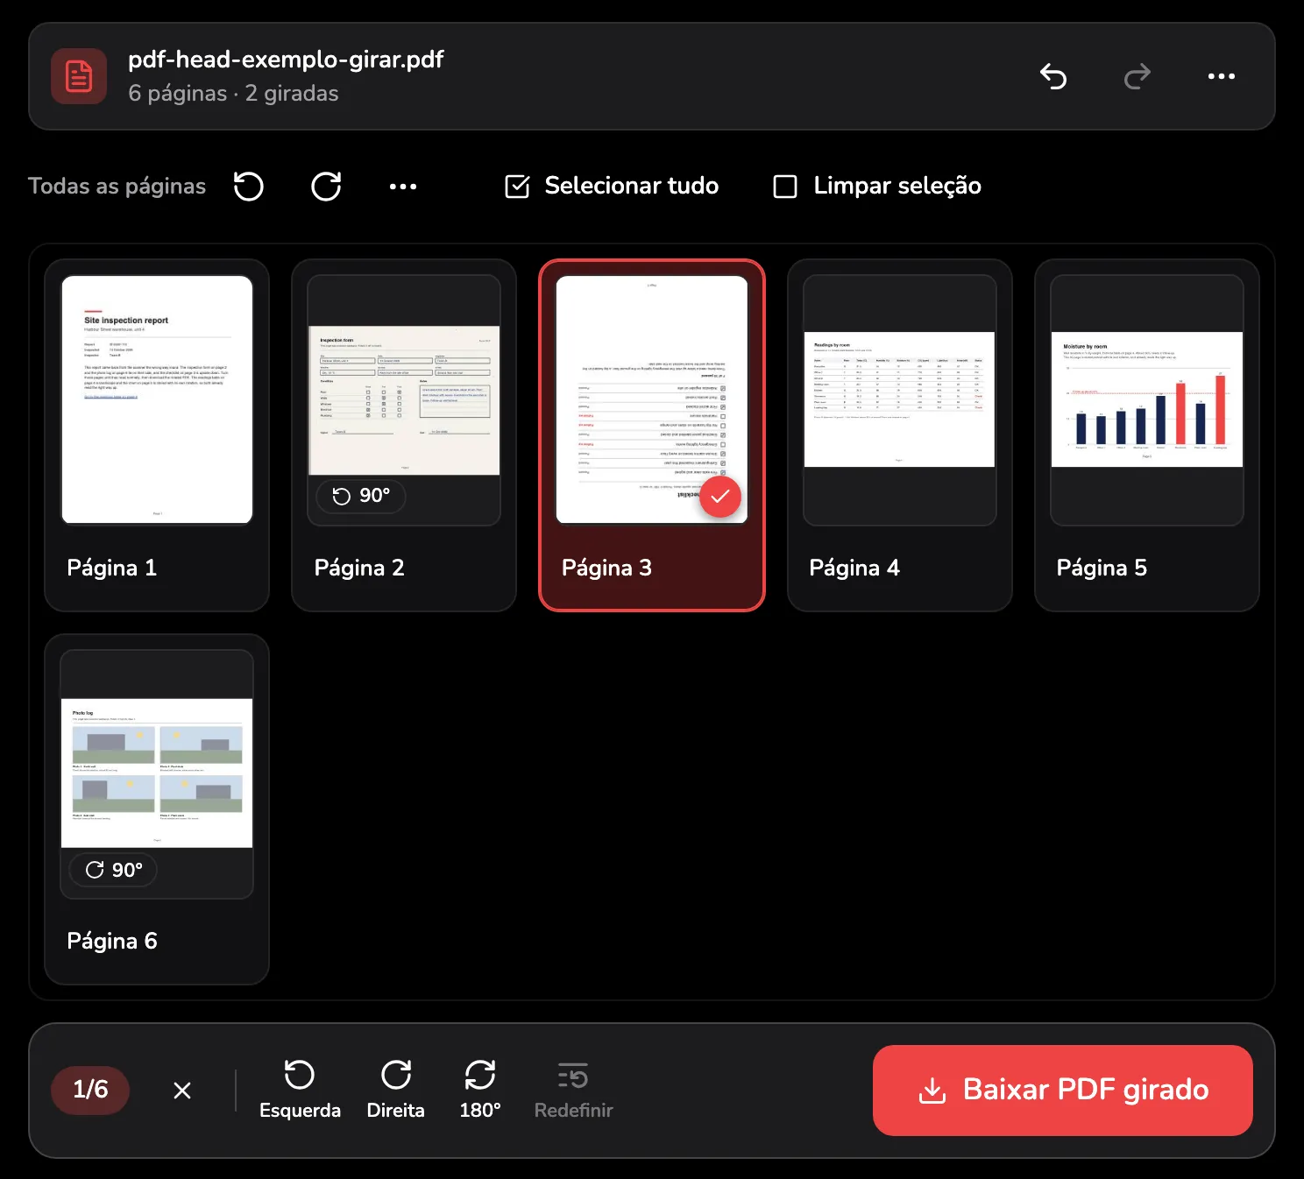Click Limpar seleção checkbox

point(877,186)
